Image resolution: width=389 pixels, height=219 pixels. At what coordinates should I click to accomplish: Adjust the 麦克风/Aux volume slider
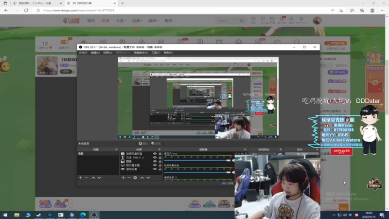pyautogui.click(x=197, y=161)
